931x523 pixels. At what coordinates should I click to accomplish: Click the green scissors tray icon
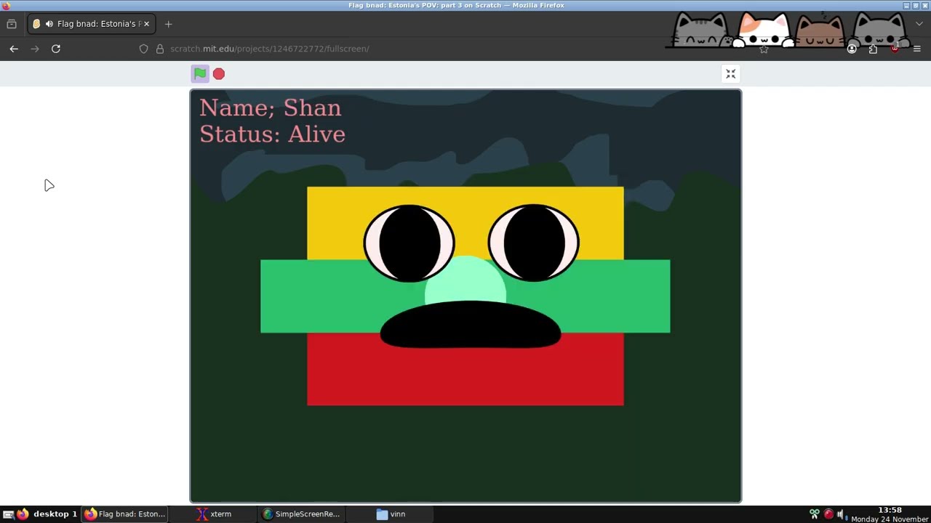pos(815,514)
